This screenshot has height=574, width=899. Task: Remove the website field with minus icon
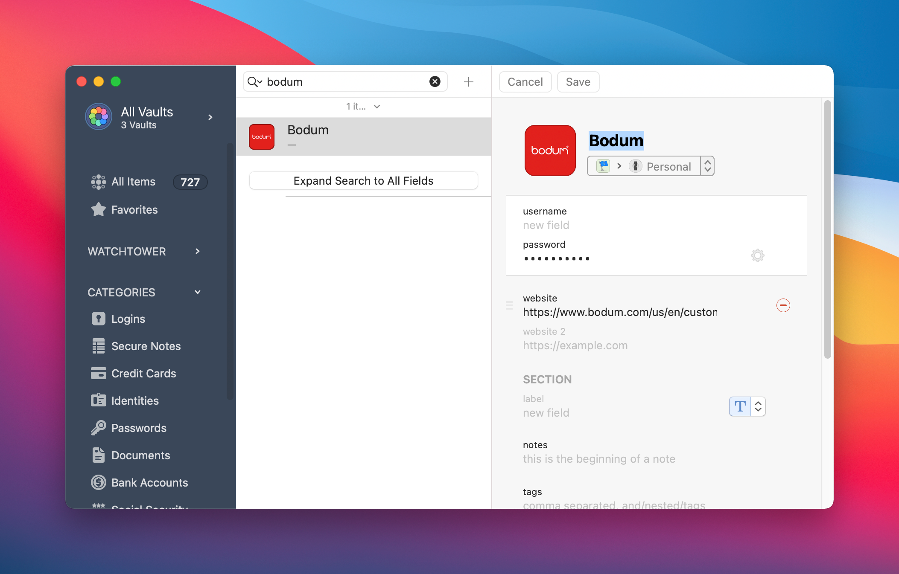pyautogui.click(x=783, y=305)
